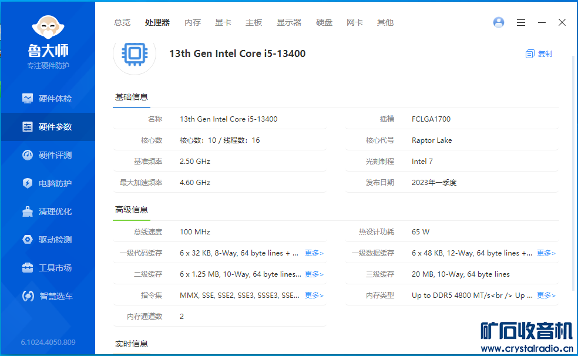Open 驱动检测 driver icon
Screen dimensions: 578x356
tap(28, 240)
